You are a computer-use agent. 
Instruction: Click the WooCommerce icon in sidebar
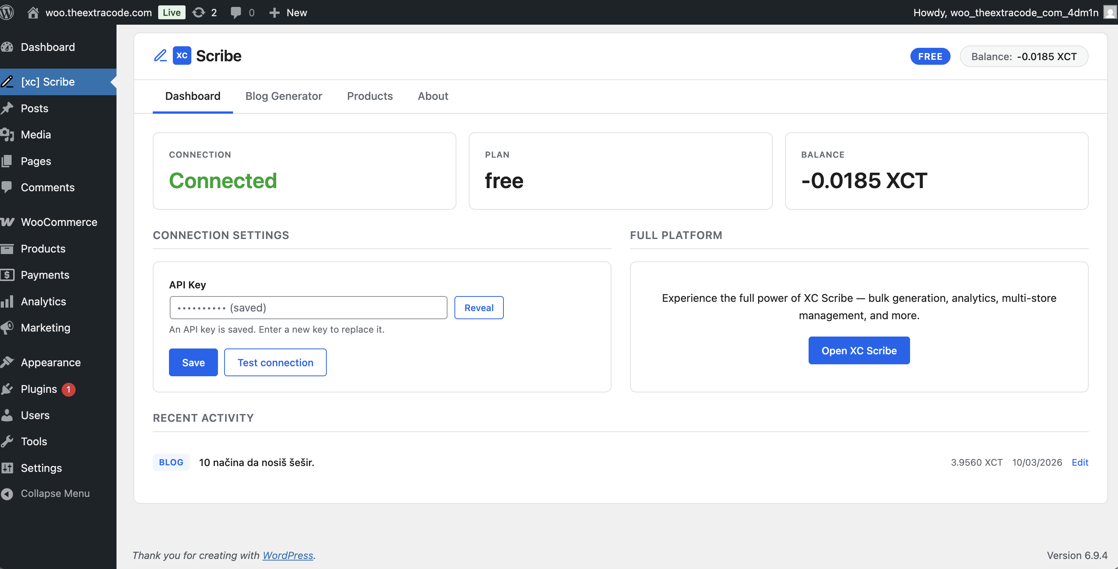[7, 222]
